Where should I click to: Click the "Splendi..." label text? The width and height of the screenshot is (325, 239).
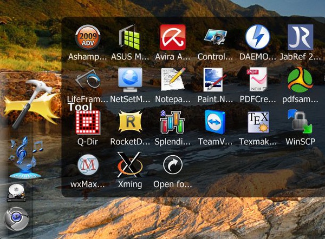pos(173,142)
